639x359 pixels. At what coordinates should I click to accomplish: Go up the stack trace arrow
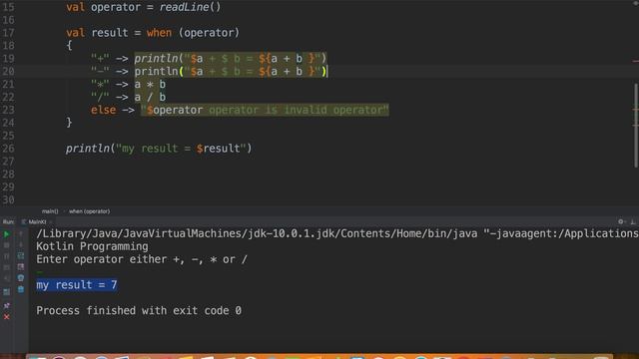click(x=21, y=234)
